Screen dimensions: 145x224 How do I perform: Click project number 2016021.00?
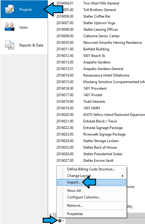(65, 121)
